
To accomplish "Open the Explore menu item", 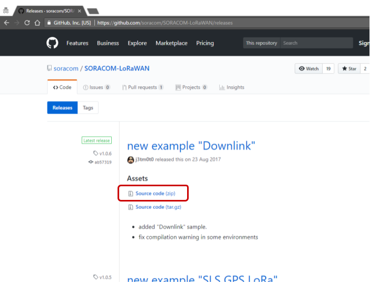I will pyautogui.click(x=137, y=43).
